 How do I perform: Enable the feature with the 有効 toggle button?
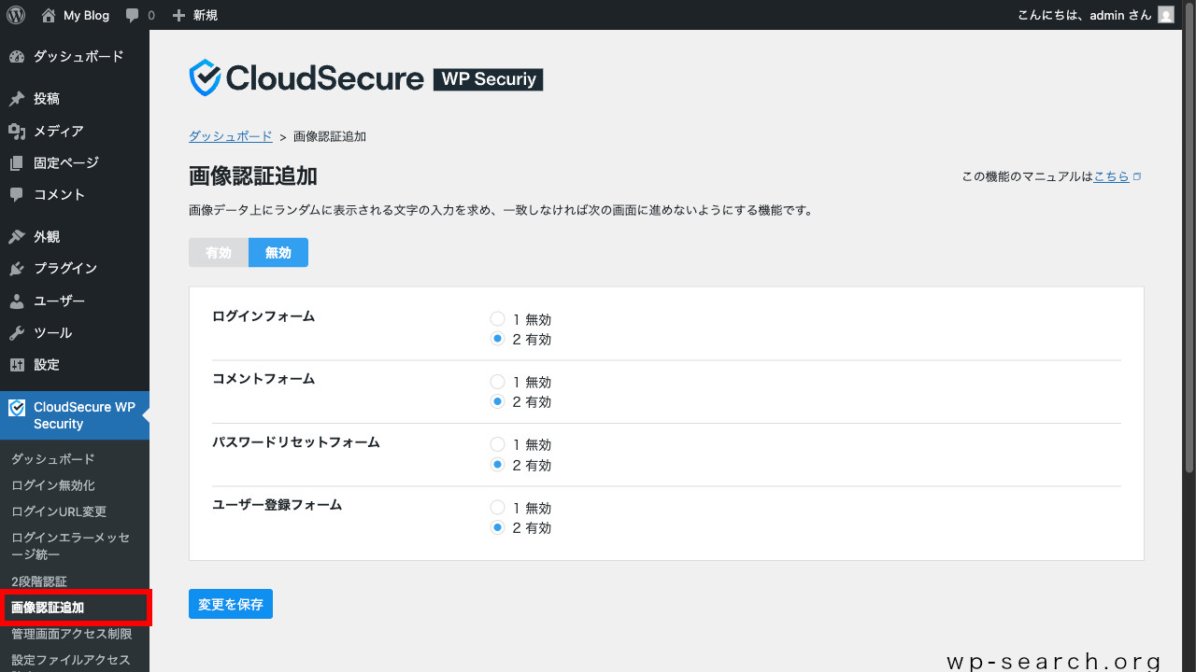pyautogui.click(x=219, y=252)
